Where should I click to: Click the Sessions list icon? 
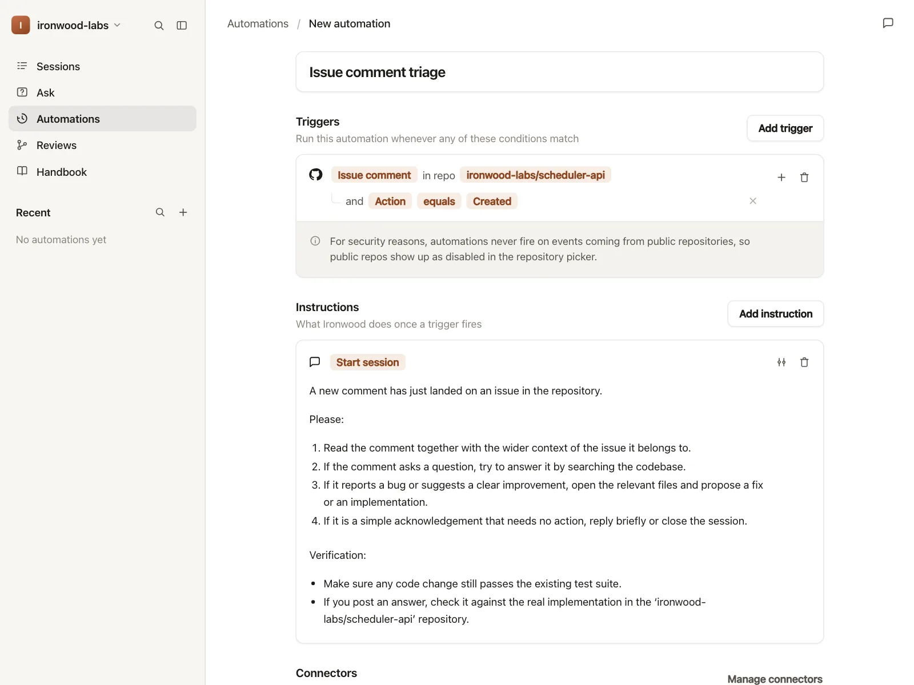(22, 66)
